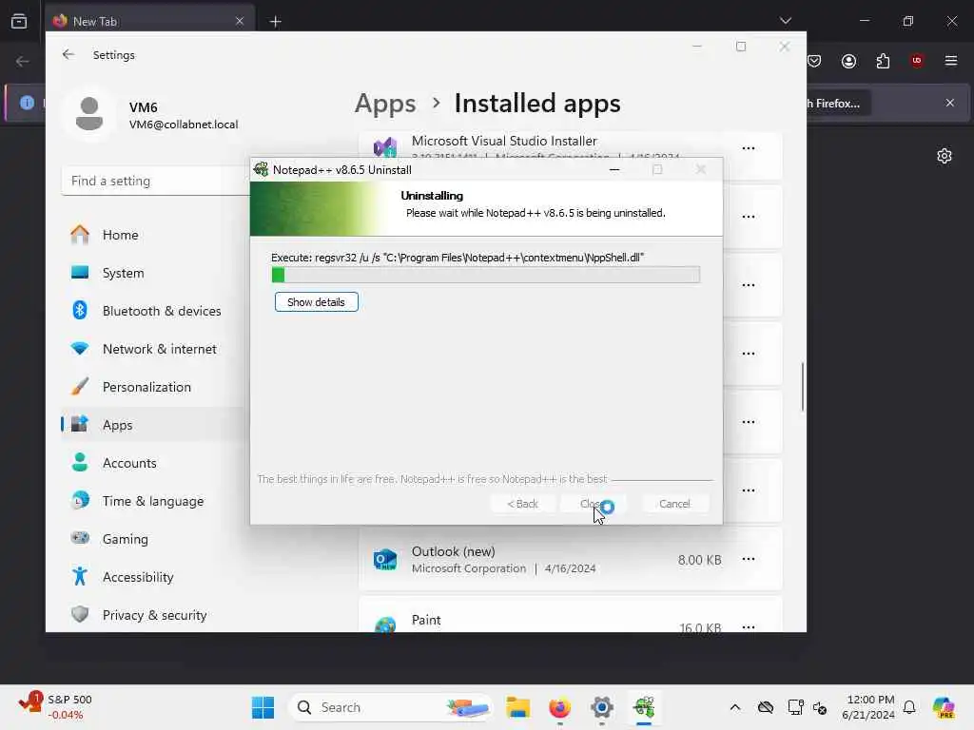Click the uninstall progress bar
This screenshot has width=974, height=730.
tap(486, 275)
